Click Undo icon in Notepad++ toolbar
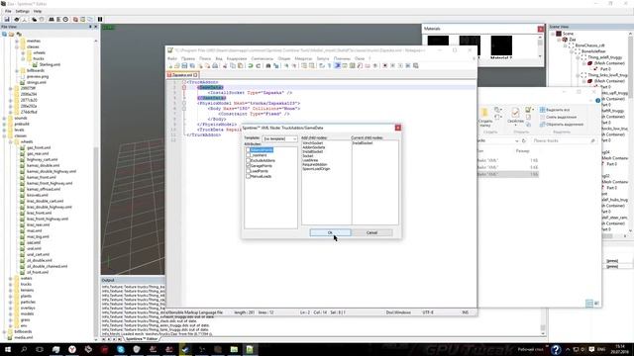 click(251, 66)
